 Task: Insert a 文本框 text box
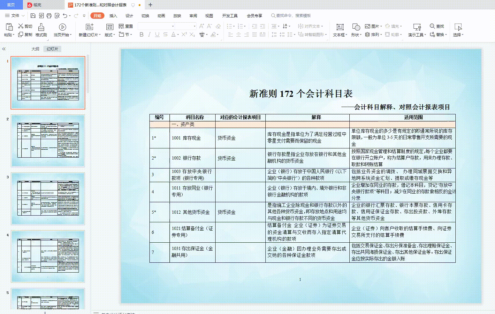(x=340, y=29)
